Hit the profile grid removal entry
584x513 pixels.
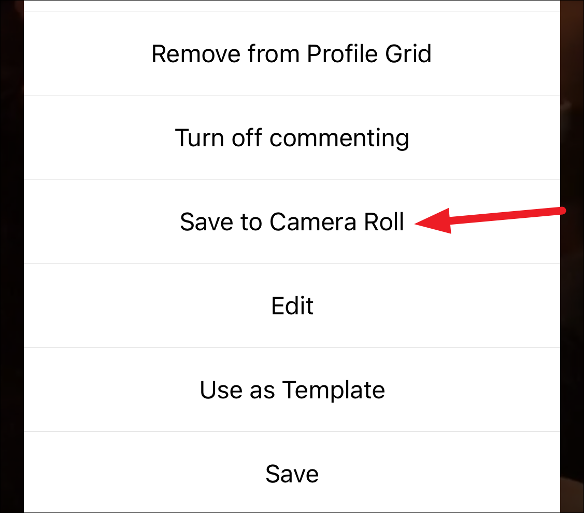click(x=292, y=53)
